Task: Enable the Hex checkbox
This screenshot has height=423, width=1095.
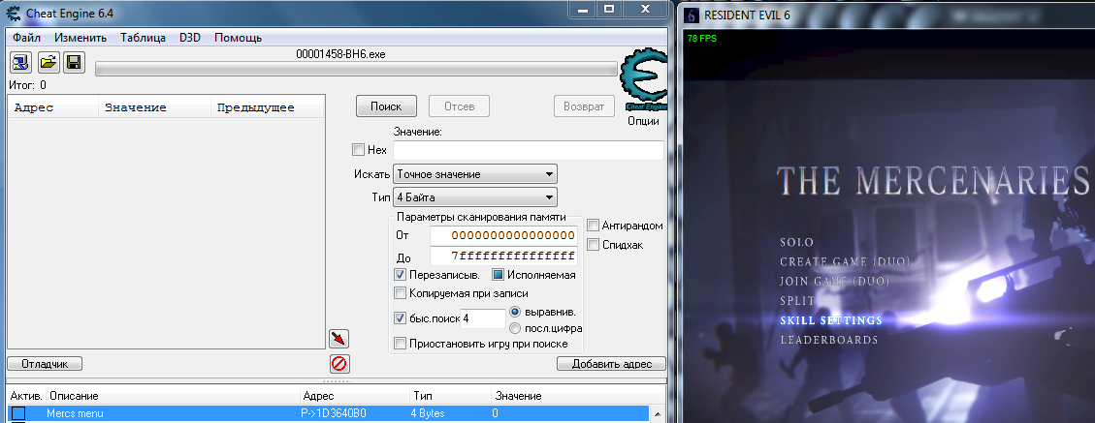Action: (x=359, y=150)
